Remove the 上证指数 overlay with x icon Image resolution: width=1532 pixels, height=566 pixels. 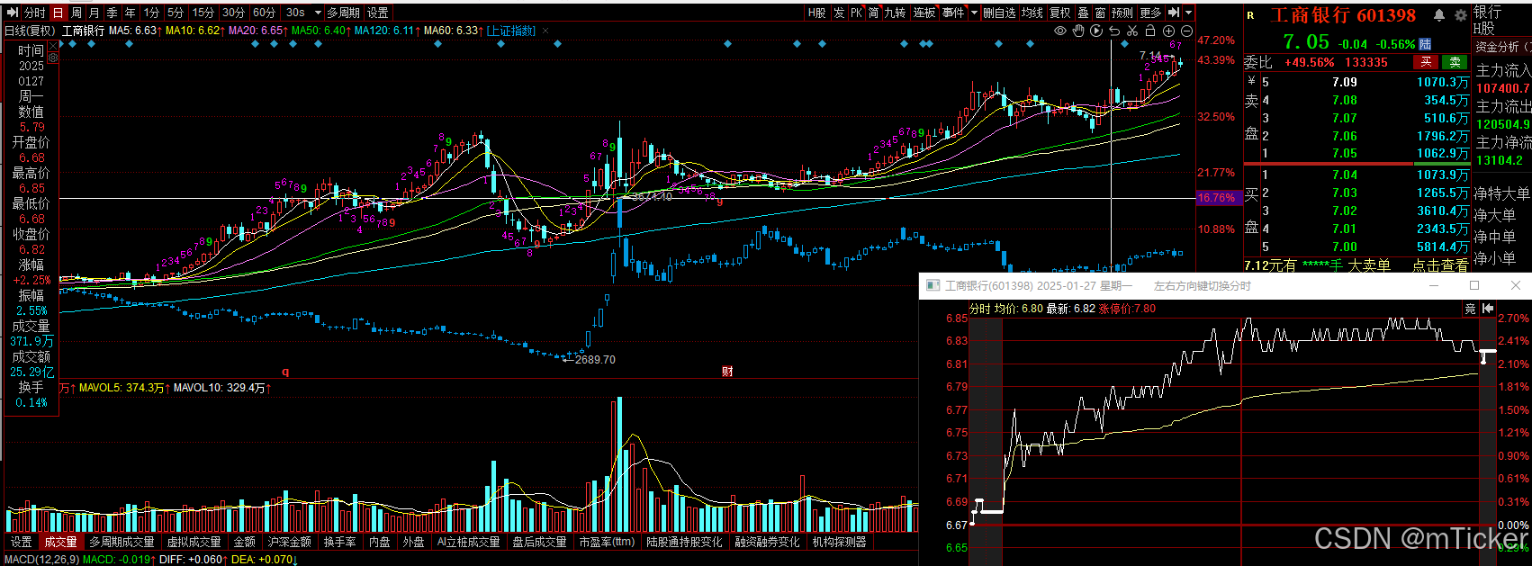(x=545, y=31)
